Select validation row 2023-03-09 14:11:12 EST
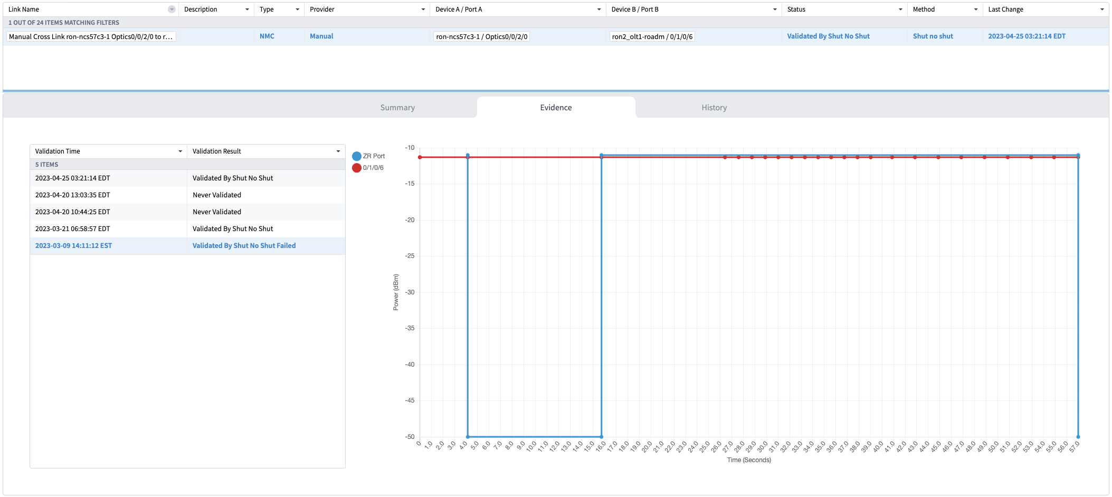Screen dimensions: 1112x497 (x=187, y=246)
